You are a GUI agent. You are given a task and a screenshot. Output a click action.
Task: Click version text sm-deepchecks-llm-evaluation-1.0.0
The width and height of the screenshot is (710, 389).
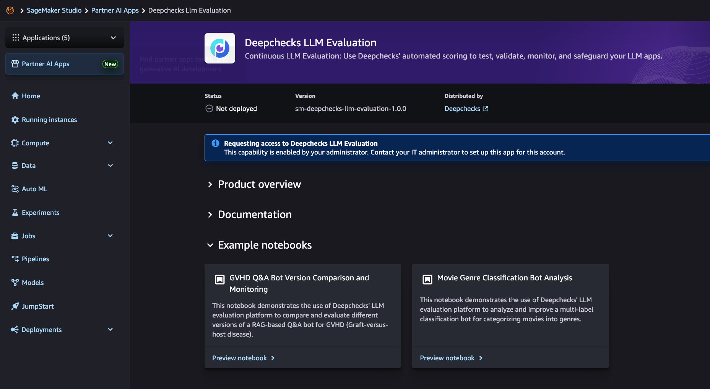[351, 109]
